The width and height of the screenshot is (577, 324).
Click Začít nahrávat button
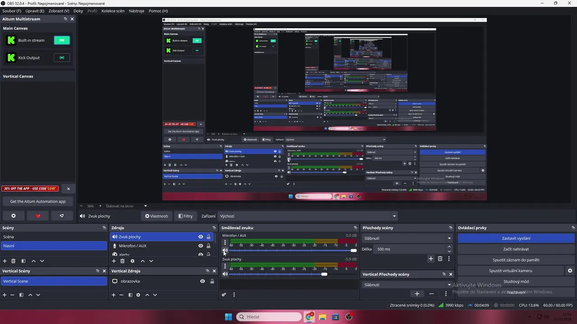coord(516,249)
